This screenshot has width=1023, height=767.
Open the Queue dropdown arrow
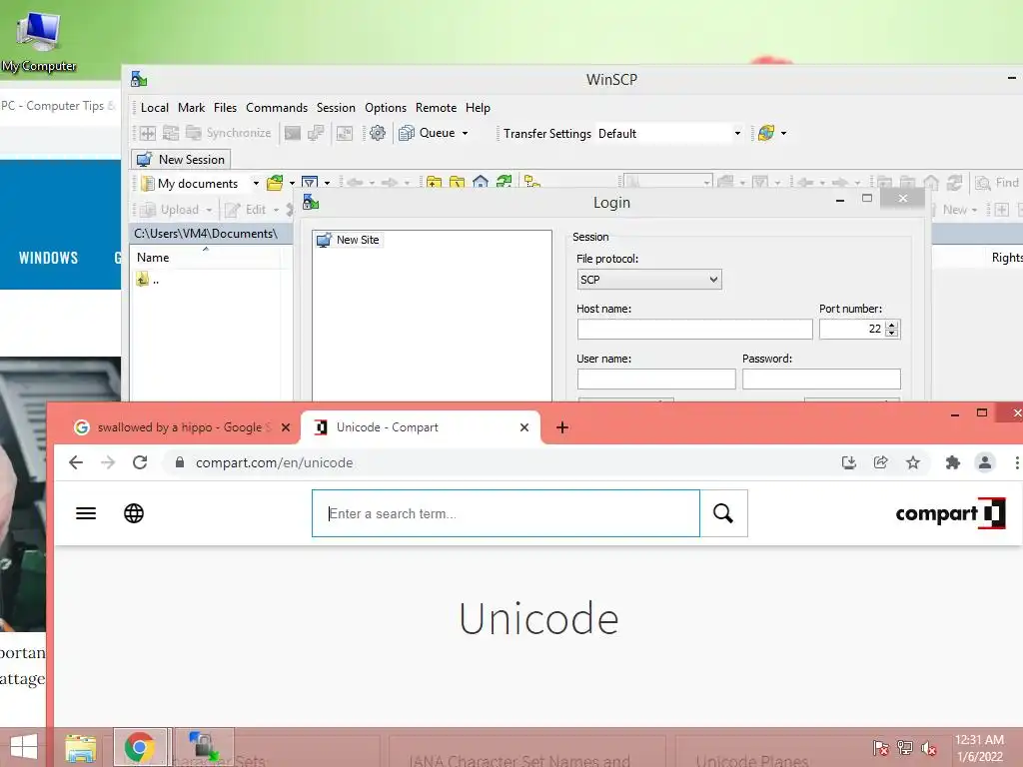click(466, 133)
